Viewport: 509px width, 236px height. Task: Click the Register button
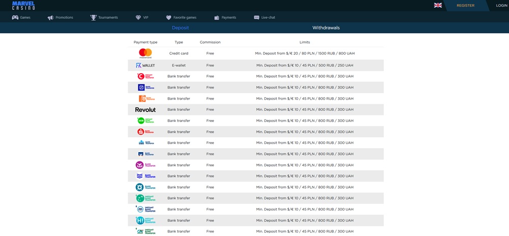[x=465, y=6]
